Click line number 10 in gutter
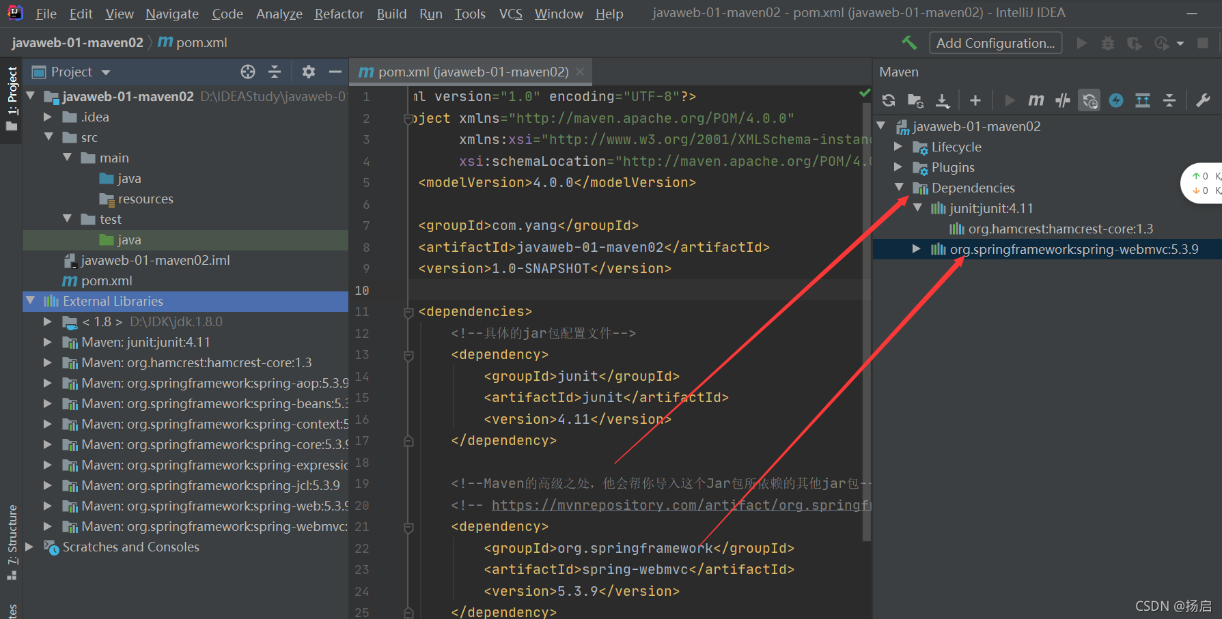The height and width of the screenshot is (619, 1222). [362, 290]
